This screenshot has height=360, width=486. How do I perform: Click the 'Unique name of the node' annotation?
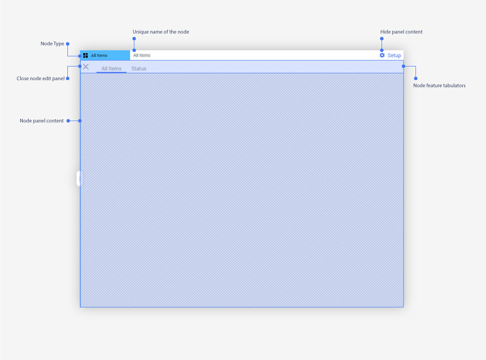coord(160,32)
